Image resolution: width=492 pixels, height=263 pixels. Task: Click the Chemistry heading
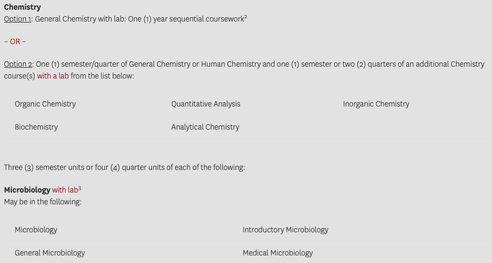click(22, 7)
